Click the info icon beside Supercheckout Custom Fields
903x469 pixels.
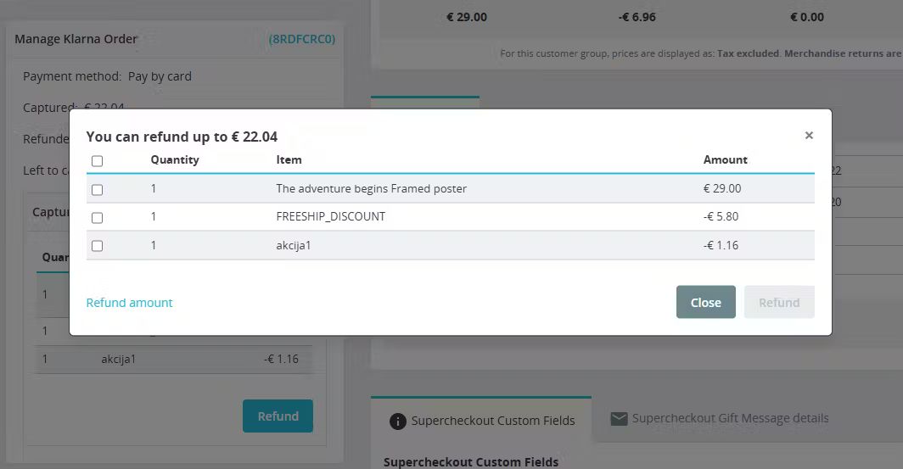[397, 422]
